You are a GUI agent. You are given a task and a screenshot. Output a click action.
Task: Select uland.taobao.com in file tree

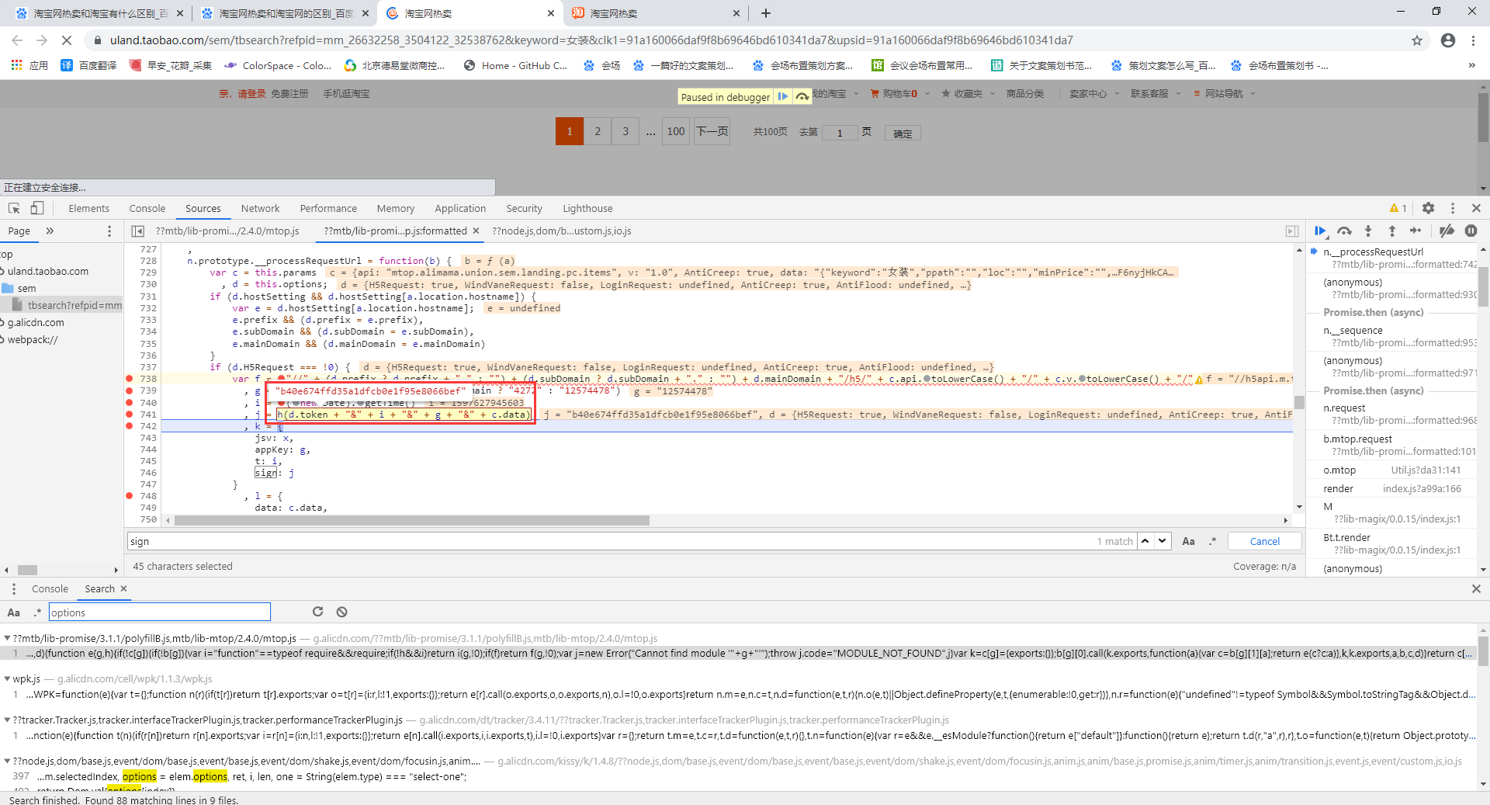[x=48, y=271]
